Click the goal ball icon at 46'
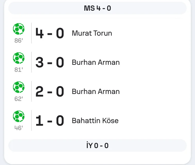Screen dimensions: 195x165 (x=19, y=116)
